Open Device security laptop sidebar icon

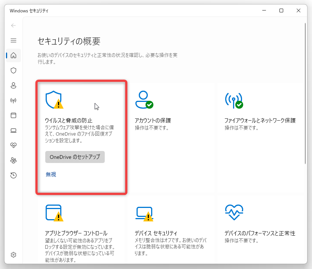pos(13,130)
